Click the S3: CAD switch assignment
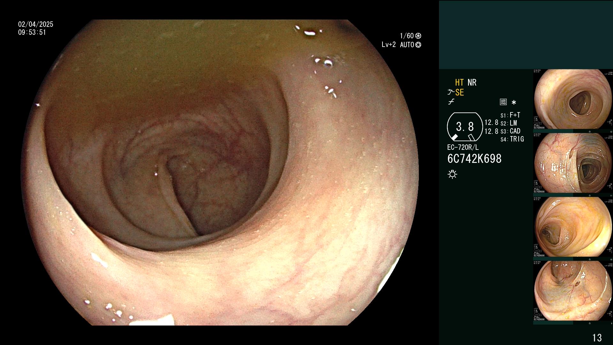The image size is (613, 345). click(x=510, y=131)
